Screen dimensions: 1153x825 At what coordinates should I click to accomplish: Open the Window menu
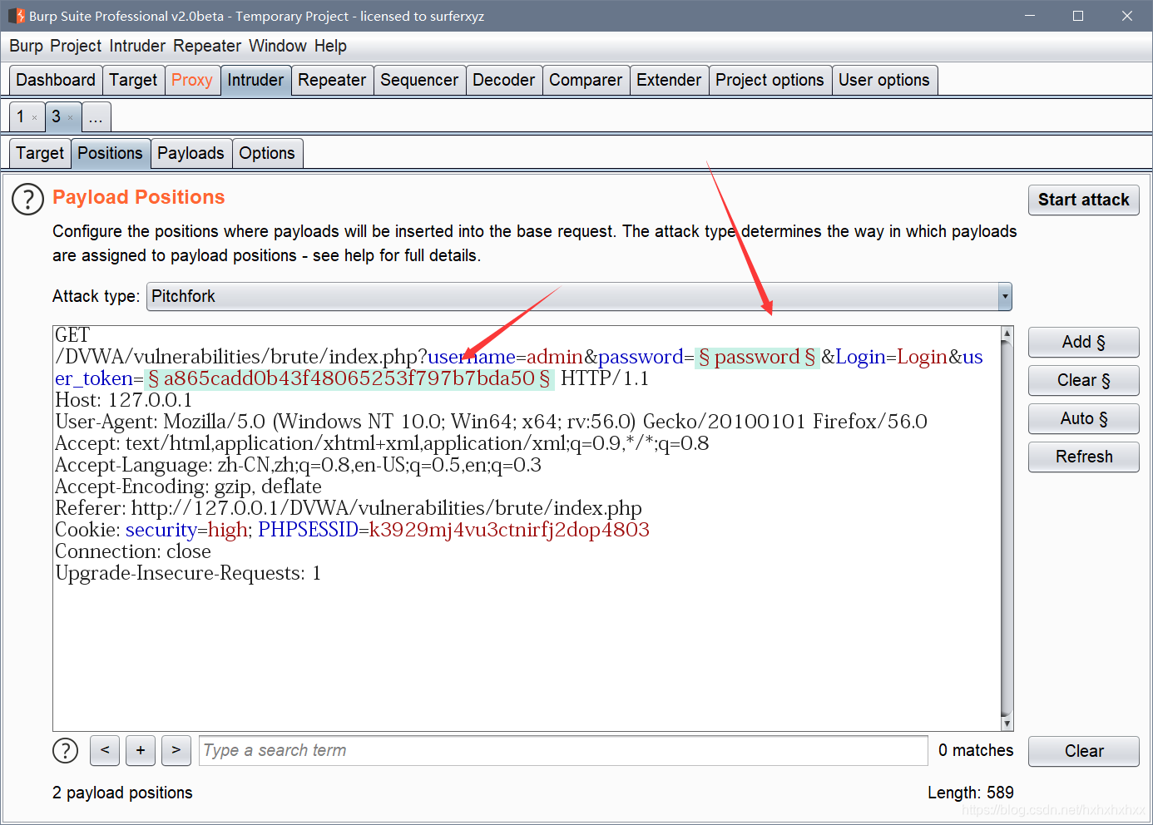(x=278, y=46)
